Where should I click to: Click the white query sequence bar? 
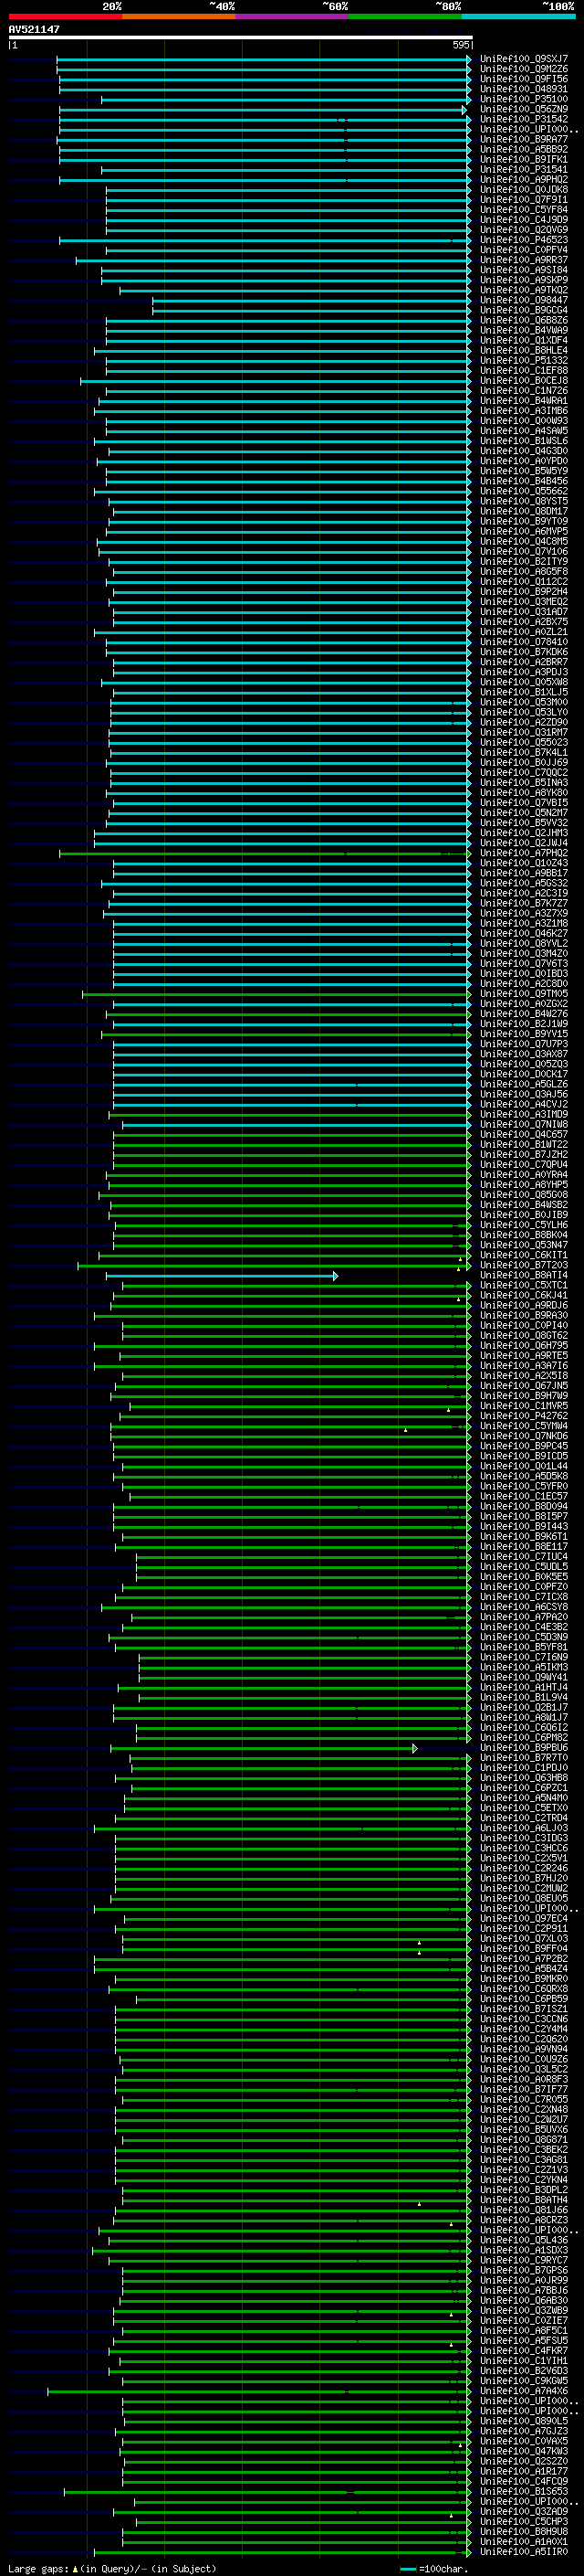click(x=241, y=38)
